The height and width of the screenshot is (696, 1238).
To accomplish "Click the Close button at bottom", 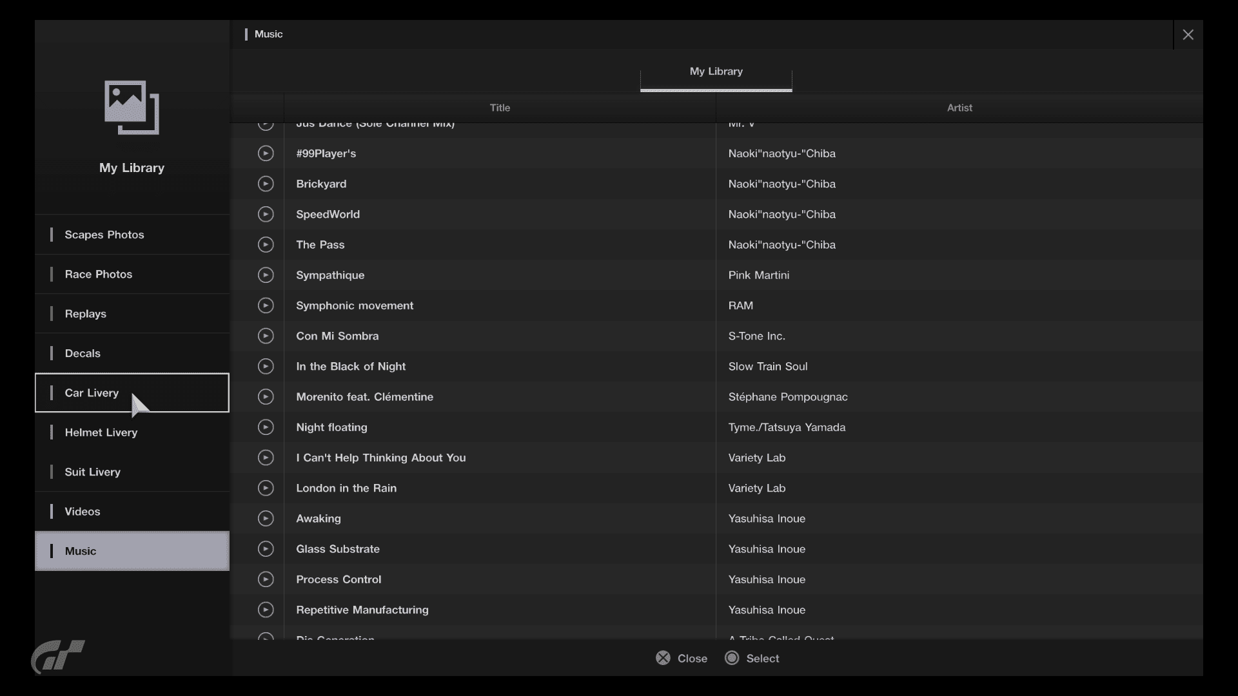I will [682, 658].
